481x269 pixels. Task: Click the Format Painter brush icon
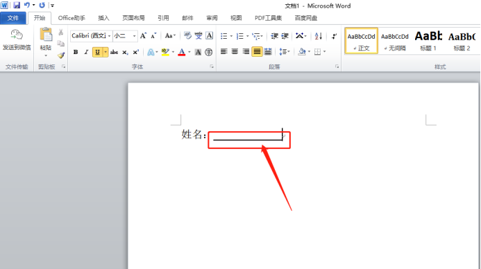pyautogui.click(x=61, y=55)
